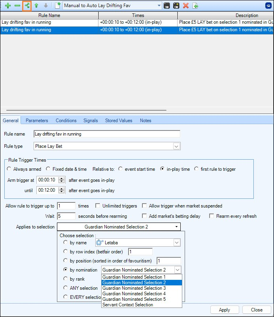Viewport: 274px width, 317px height.
Task: Remove the selected rule with the green minus icon
Action: click(17, 6)
